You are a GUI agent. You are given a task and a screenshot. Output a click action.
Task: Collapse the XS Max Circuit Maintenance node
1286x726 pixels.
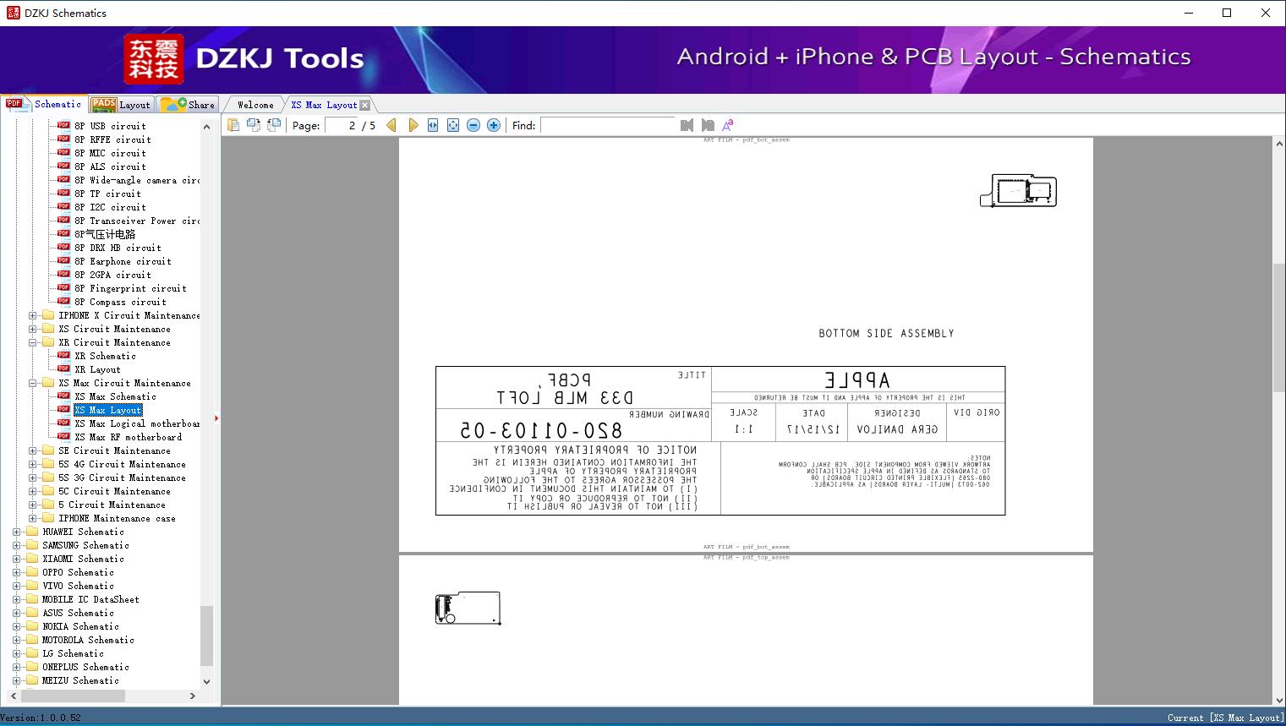32,383
